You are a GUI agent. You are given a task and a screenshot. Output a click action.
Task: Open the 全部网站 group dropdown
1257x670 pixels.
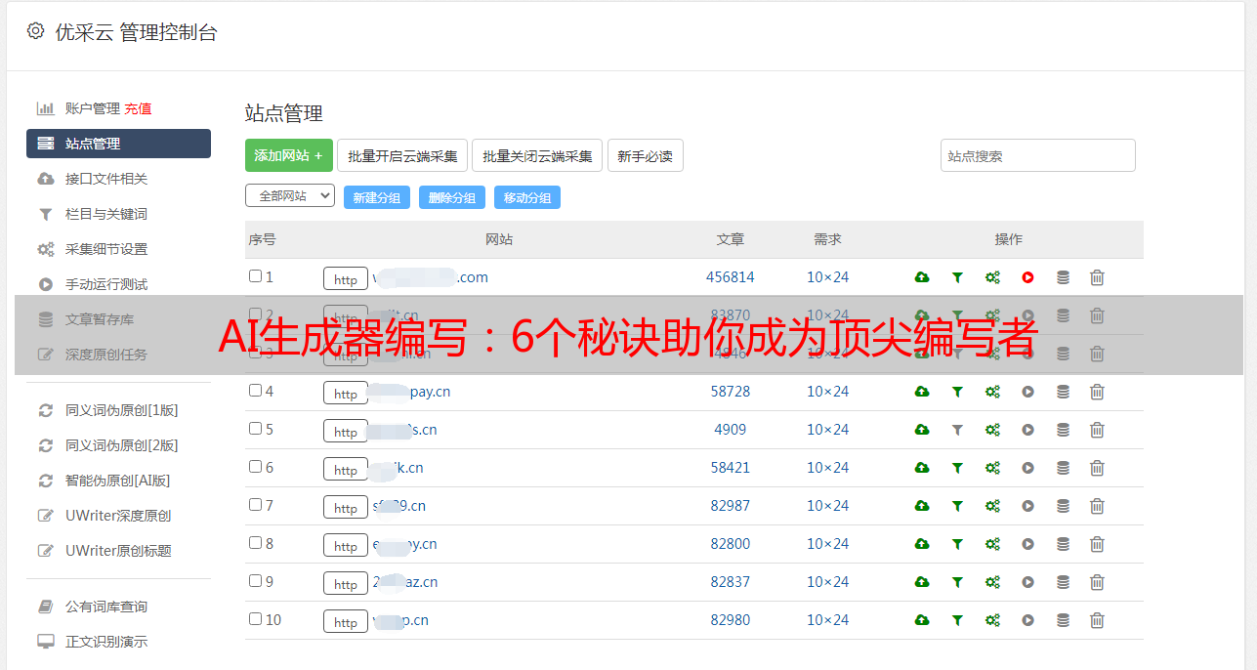point(290,196)
